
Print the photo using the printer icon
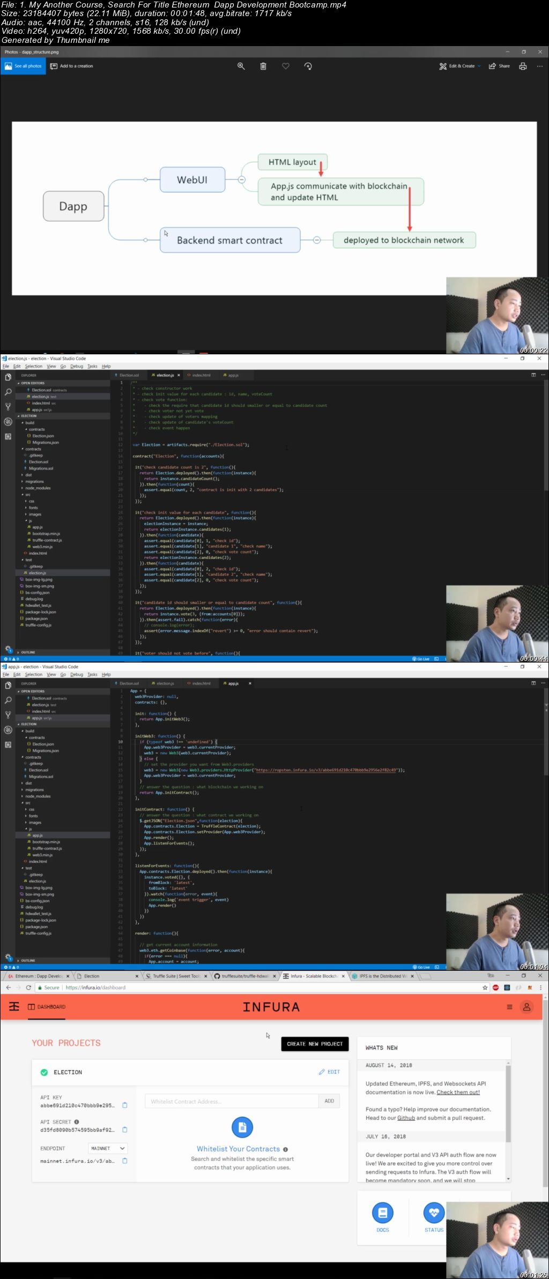[x=523, y=66]
